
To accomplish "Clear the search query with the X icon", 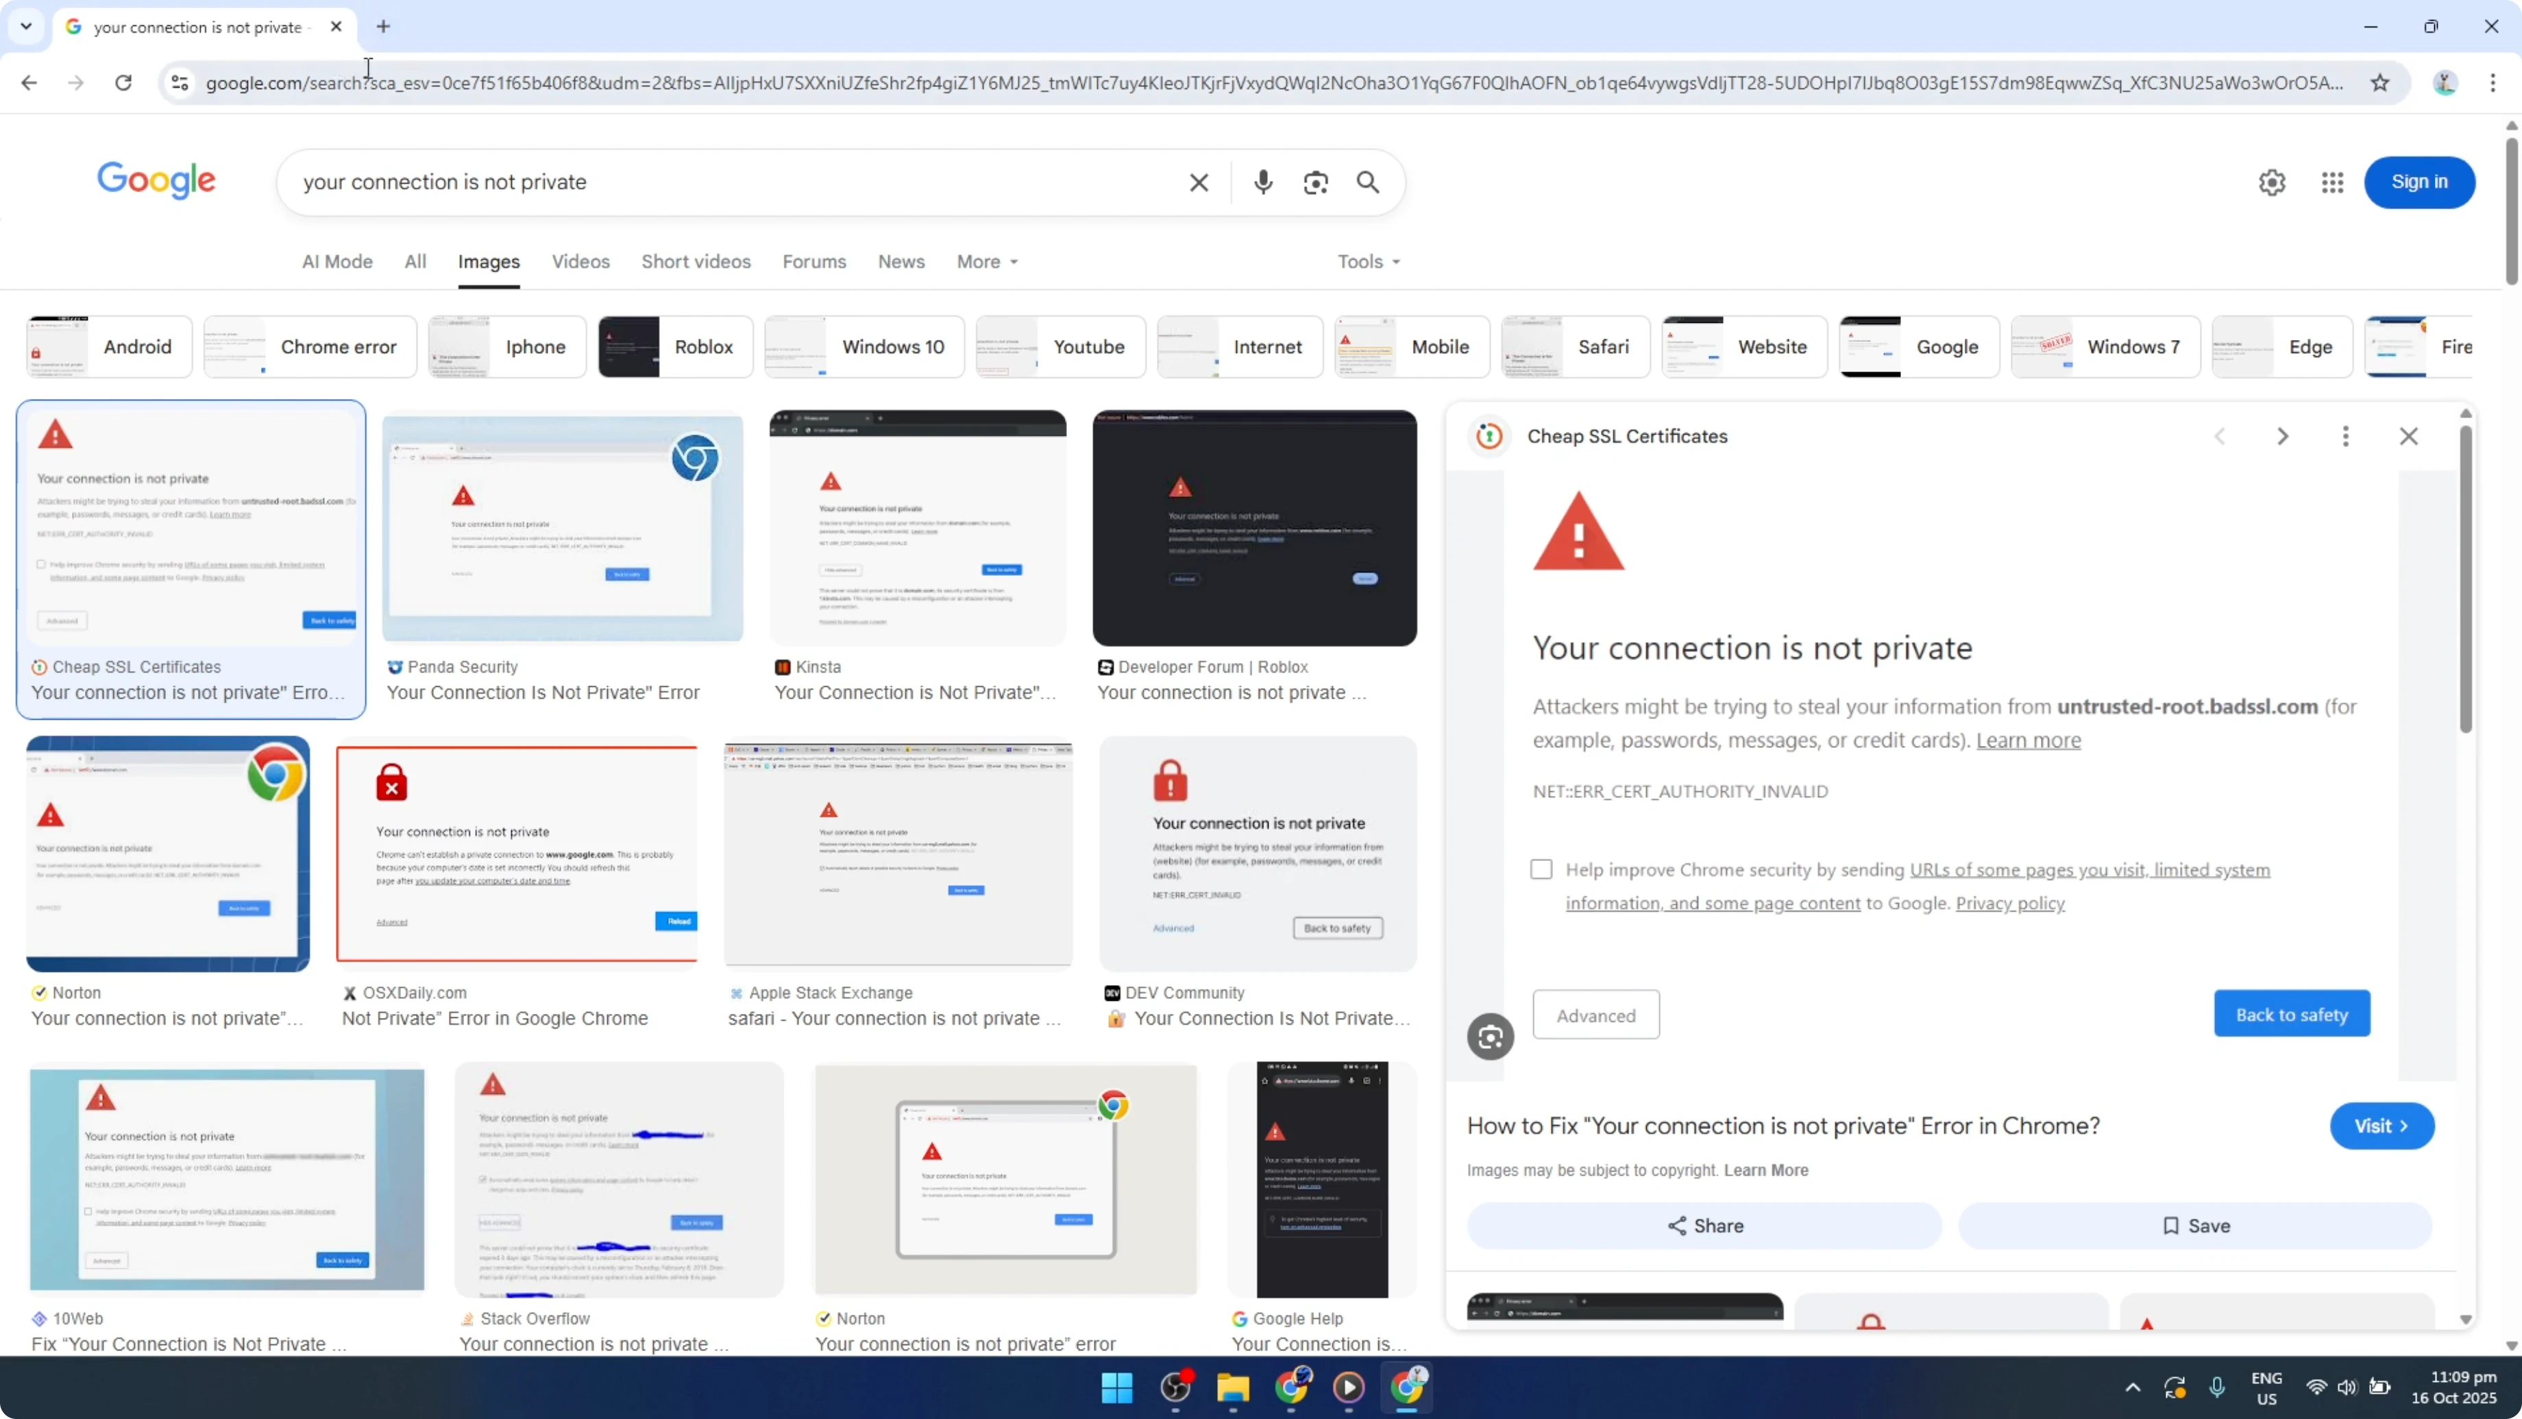I will tap(1199, 182).
